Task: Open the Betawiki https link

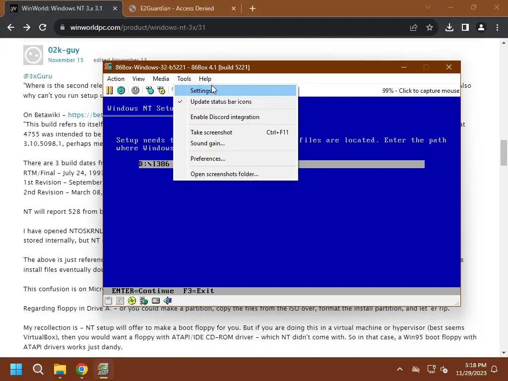Action: click(x=85, y=115)
